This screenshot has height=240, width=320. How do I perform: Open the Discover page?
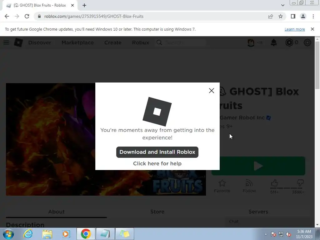[40, 42]
